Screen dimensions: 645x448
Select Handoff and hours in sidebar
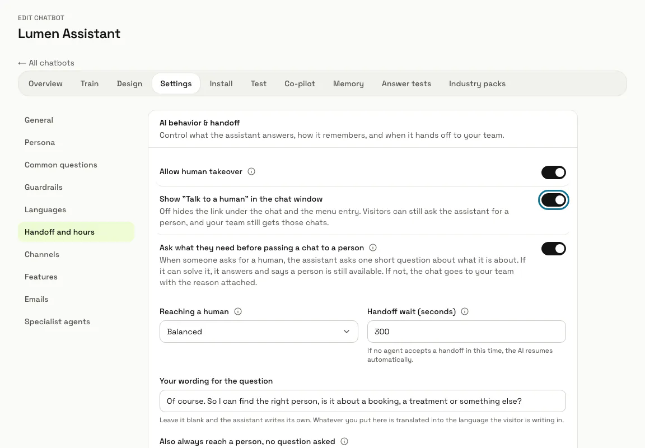pyautogui.click(x=76, y=232)
